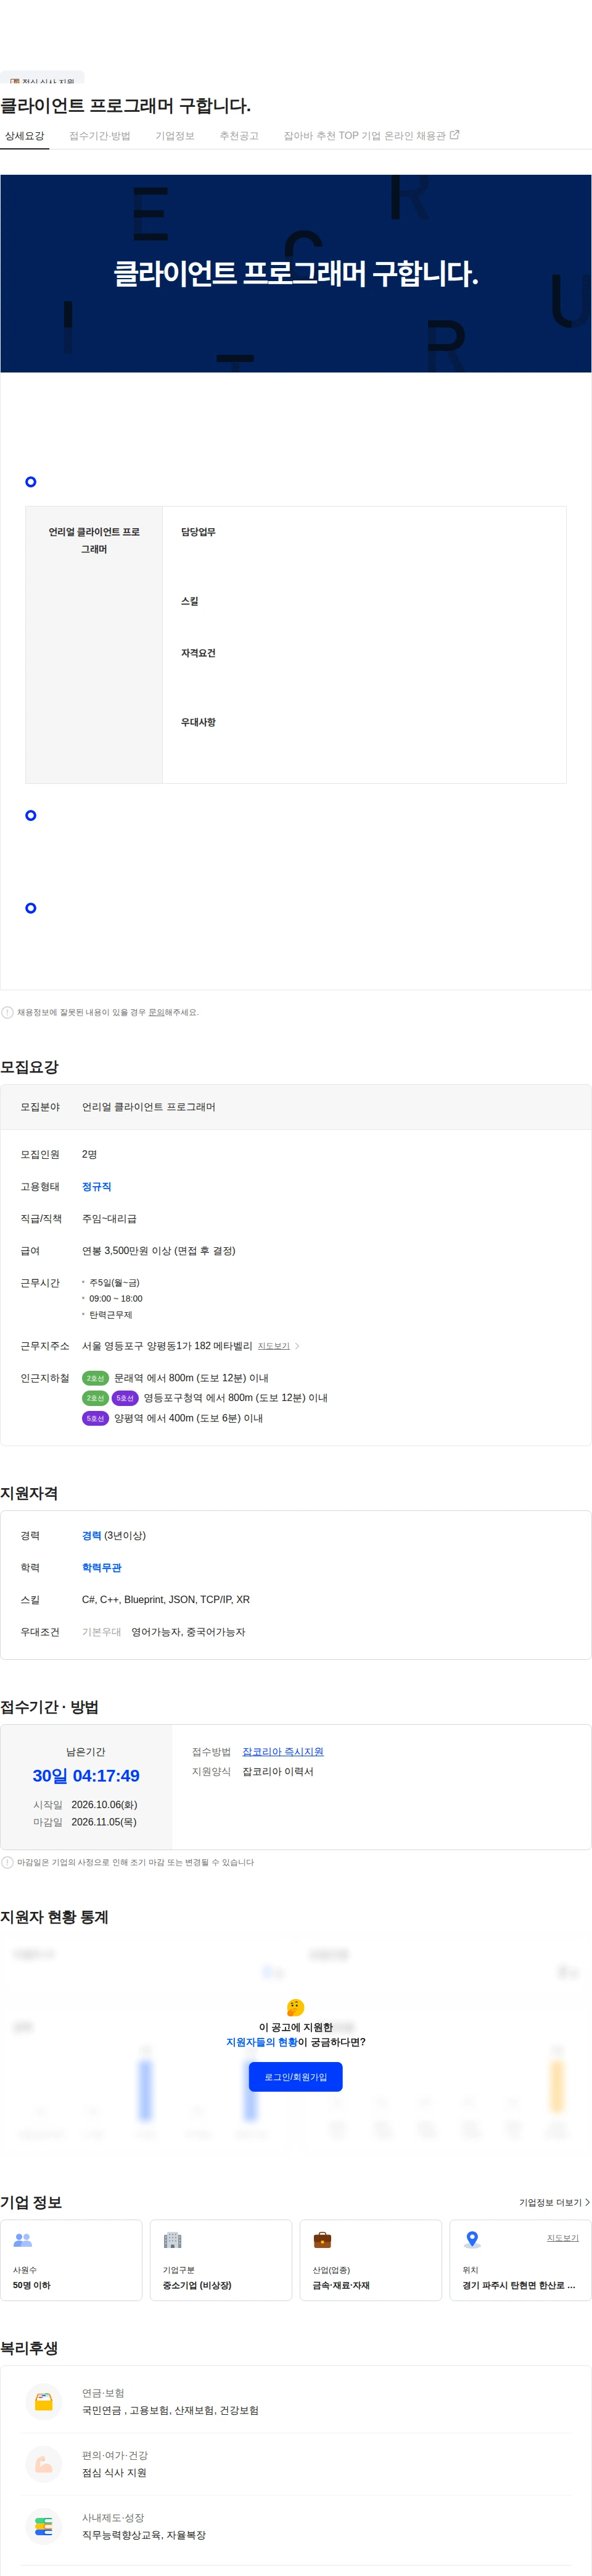Click 서울 영등포구 양평동1가 address text
Image resolution: width=592 pixels, height=2576 pixels.
[x=166, y=1346]
